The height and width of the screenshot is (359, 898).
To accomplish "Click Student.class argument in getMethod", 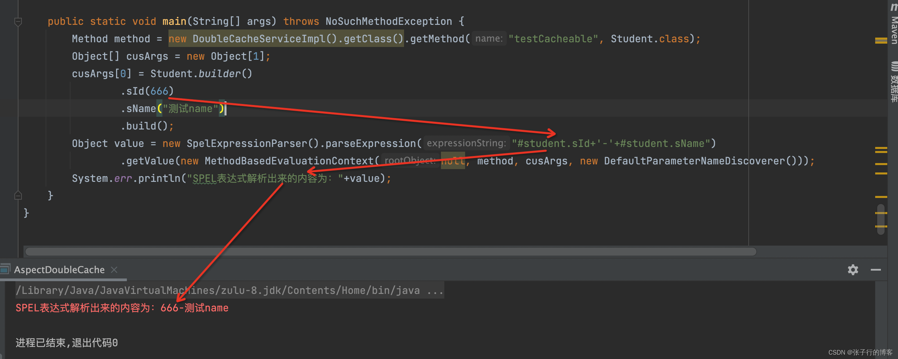I will [x=650, y=39].
